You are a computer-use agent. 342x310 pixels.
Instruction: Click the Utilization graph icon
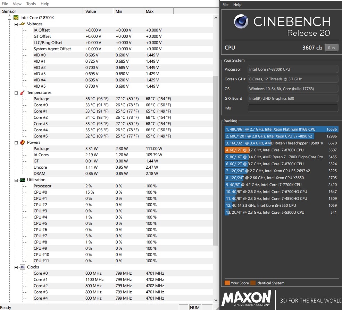pos(22,180)
